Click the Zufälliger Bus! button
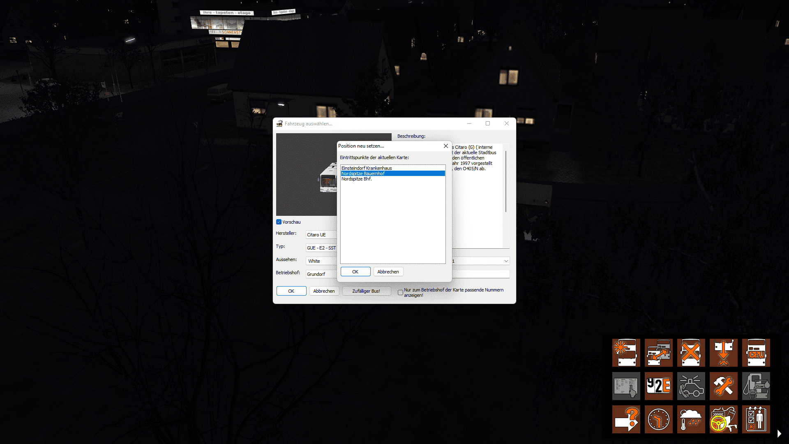 366,291
